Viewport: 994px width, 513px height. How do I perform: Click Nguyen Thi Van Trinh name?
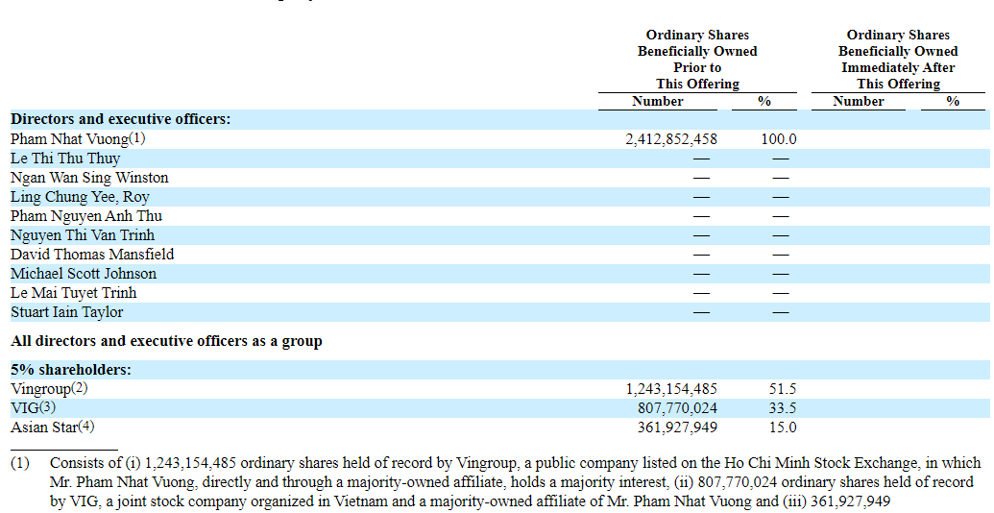tap(83, 235)
